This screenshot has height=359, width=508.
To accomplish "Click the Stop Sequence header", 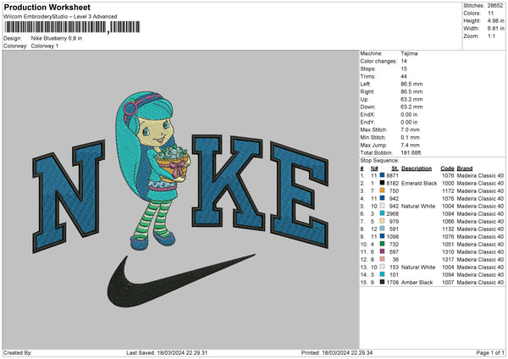I will coord(378,159).
